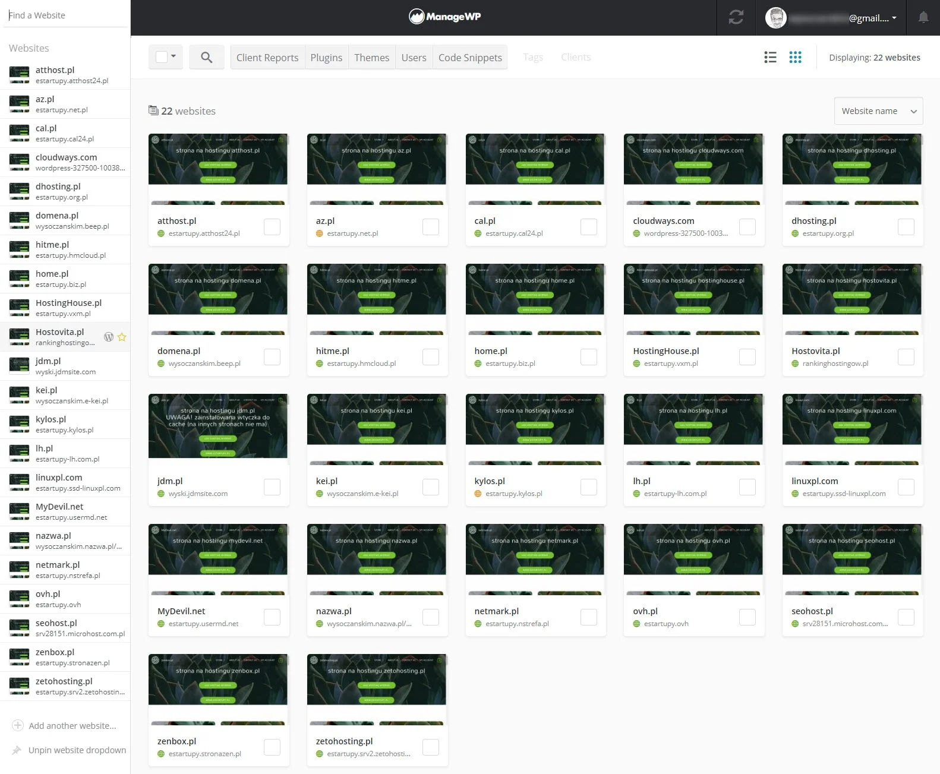
Task: Open nazwa.pl in the sidebar list
Action: click(65, 541)
